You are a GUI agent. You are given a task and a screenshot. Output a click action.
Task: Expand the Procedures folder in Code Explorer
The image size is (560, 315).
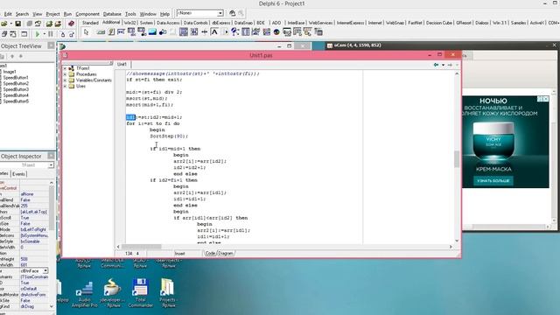coord(65,74)
